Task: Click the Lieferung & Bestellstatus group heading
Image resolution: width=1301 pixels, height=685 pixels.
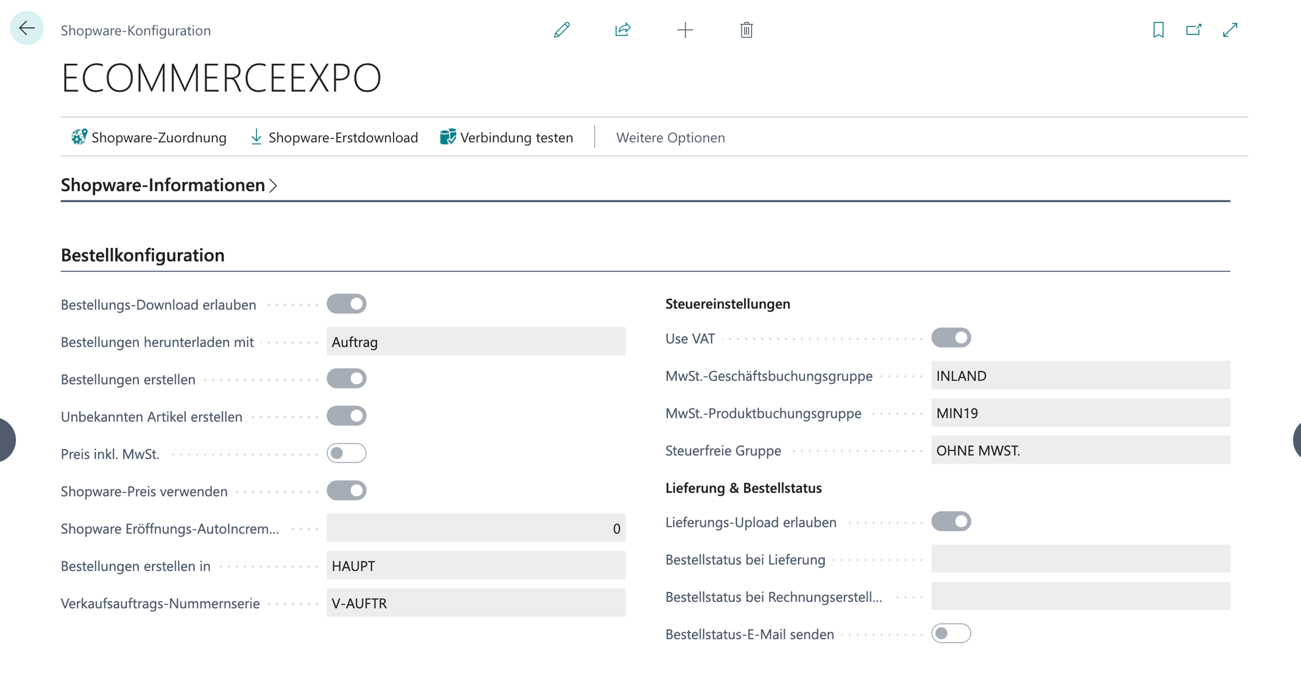Action: coord(744,488)
